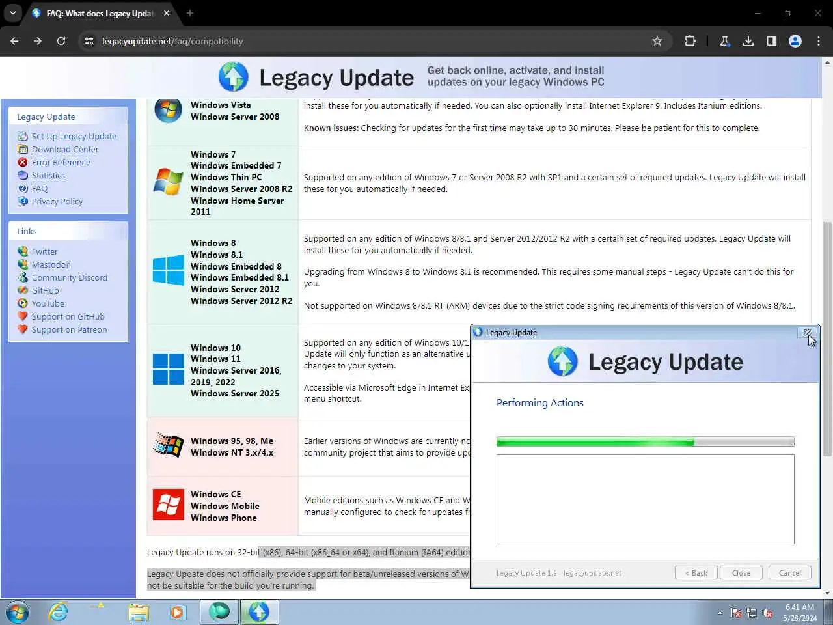The height and width of the screenshot is (625, 833).
Task: Open the taskbar clock showing 6:41 AM
Action: coord(800,613)
